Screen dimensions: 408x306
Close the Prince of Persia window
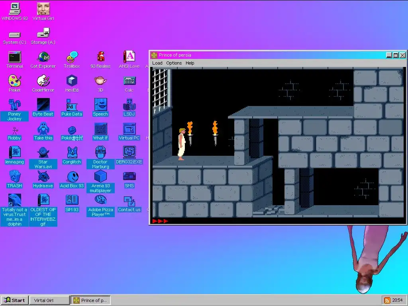point(402,55)
